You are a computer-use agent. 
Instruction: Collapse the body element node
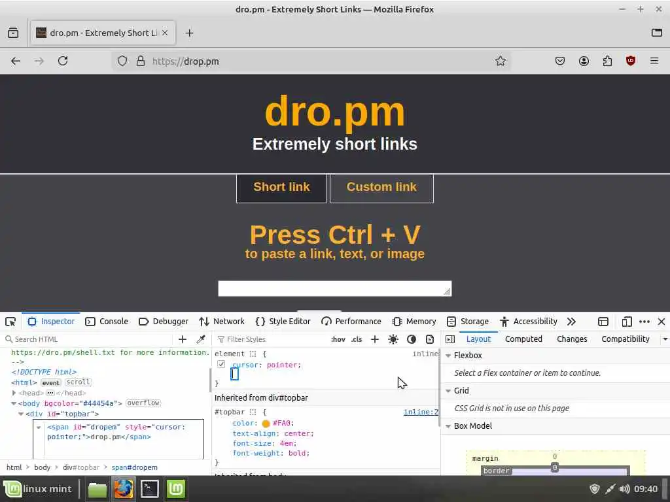click(x=14, y=403)
